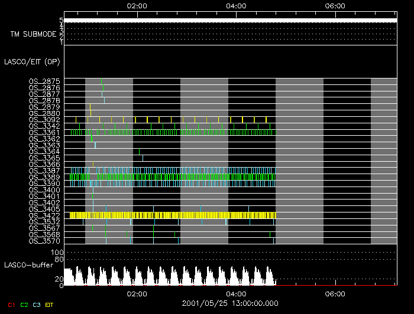Click the top 04:00 time marker
Viewport: 414px width, 314px height.
tap(236, 5)
